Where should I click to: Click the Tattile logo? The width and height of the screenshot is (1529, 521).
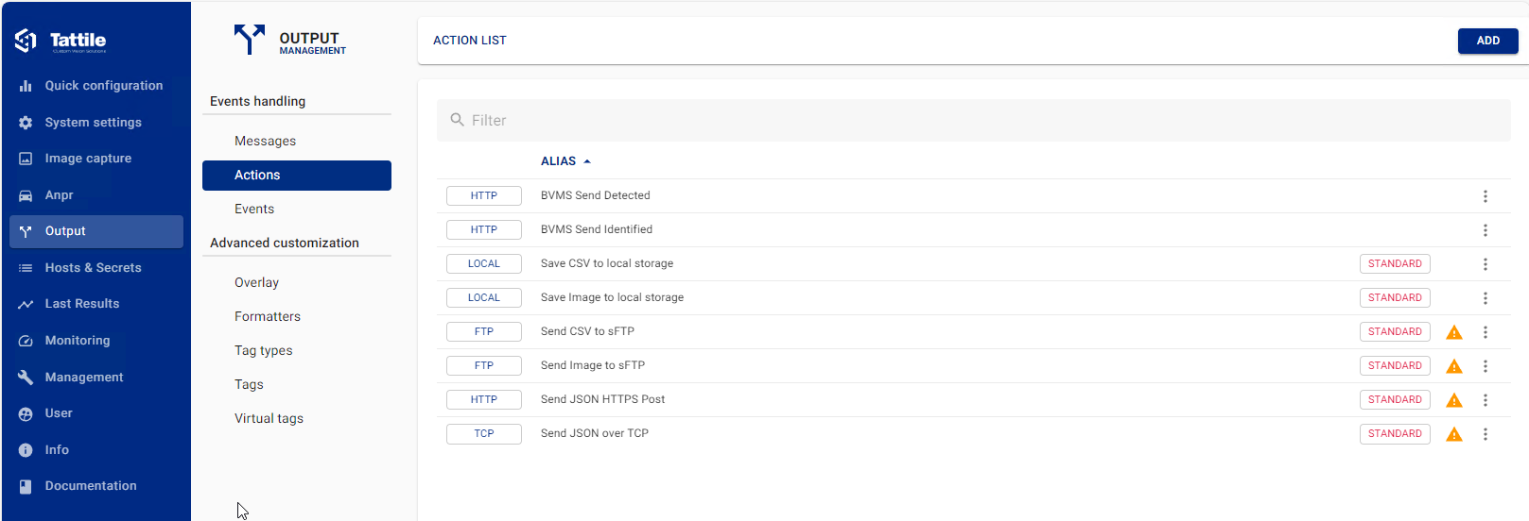pyautogui.click(x=60, y=41)
